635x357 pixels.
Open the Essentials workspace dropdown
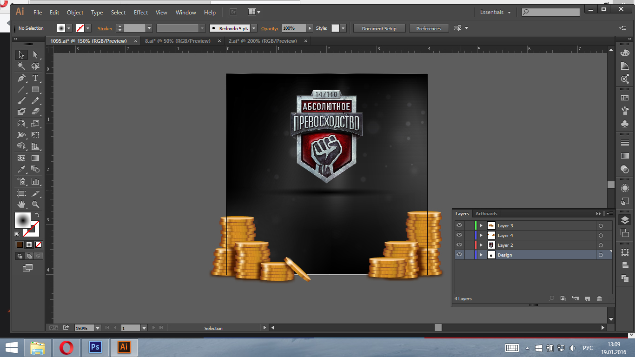(496, 12)
